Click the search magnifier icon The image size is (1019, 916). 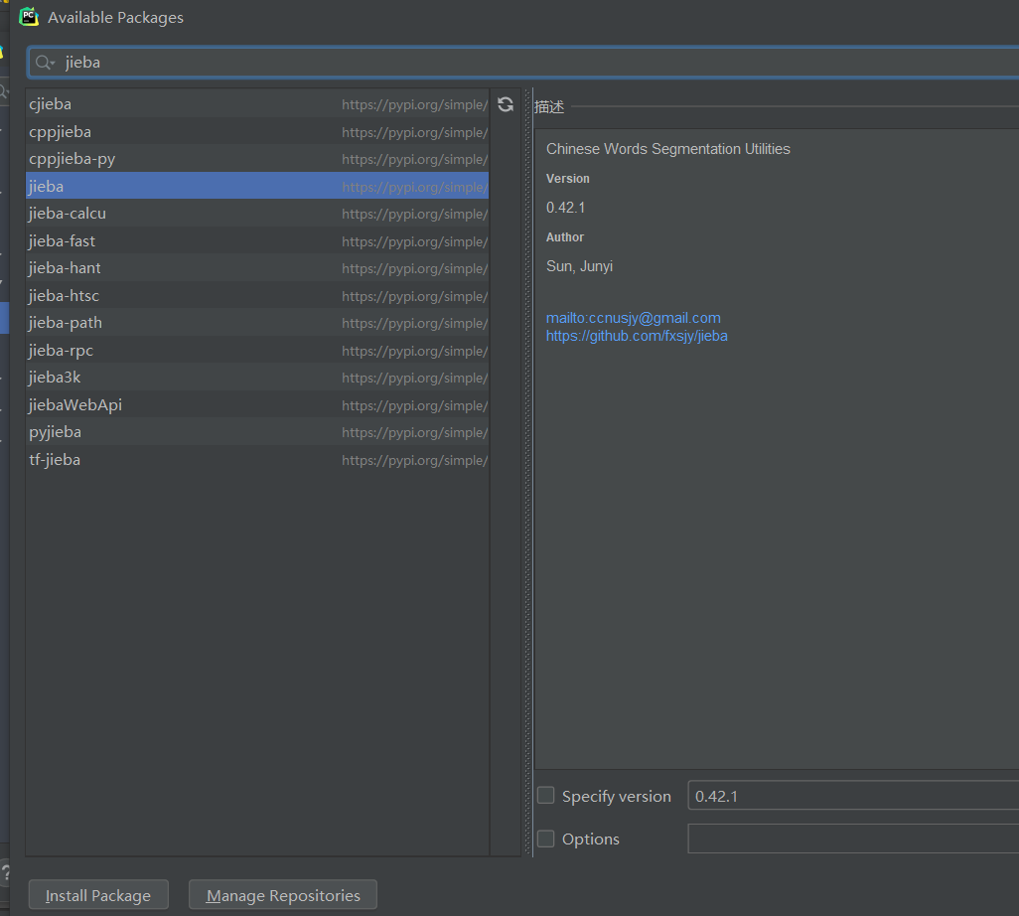tap(42, 62)
